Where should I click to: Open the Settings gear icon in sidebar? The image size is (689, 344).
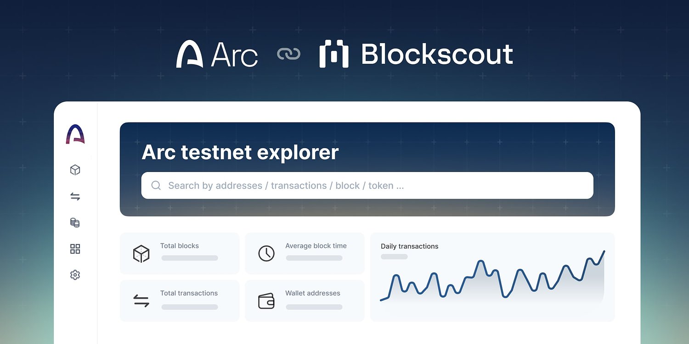pos(75,275)
